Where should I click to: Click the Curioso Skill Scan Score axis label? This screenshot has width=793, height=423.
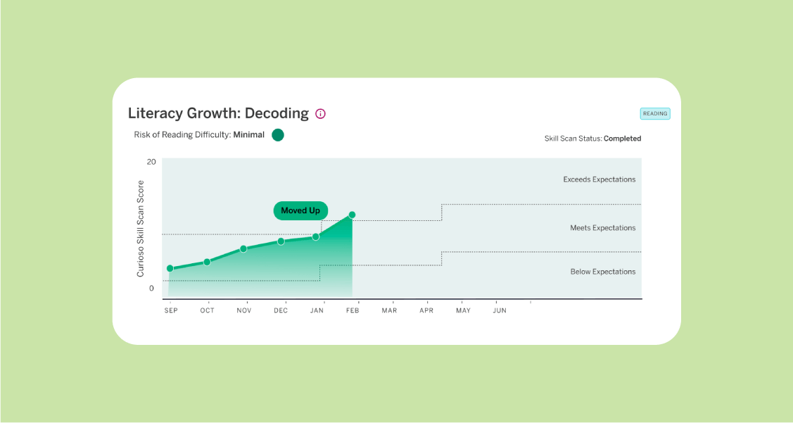pos(141,228)
